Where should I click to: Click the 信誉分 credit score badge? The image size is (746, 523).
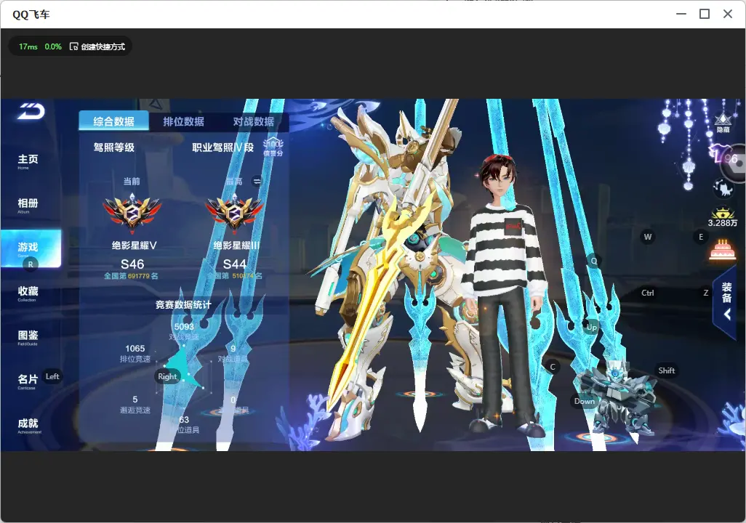pyautogui.click(x=273, y=147)
